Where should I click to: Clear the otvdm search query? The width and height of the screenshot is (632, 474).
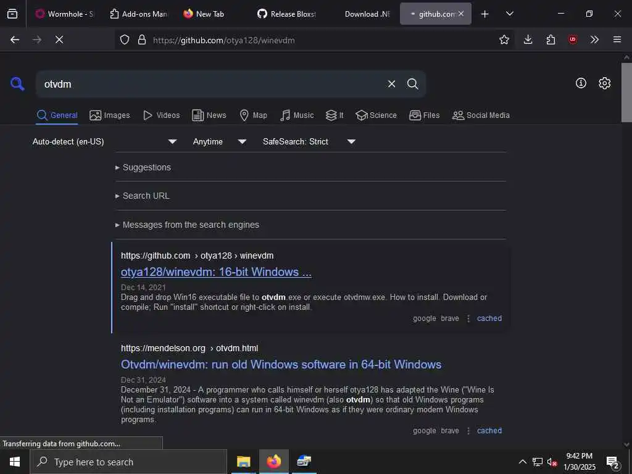pos(391,84)
